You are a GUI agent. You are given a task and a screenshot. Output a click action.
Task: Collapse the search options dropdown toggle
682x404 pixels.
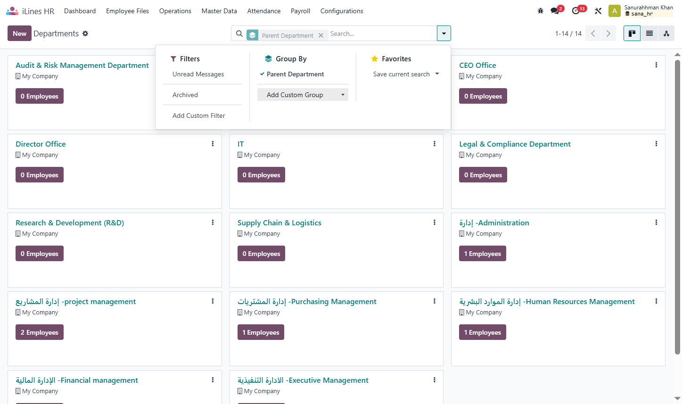click(x=444, y=33)
